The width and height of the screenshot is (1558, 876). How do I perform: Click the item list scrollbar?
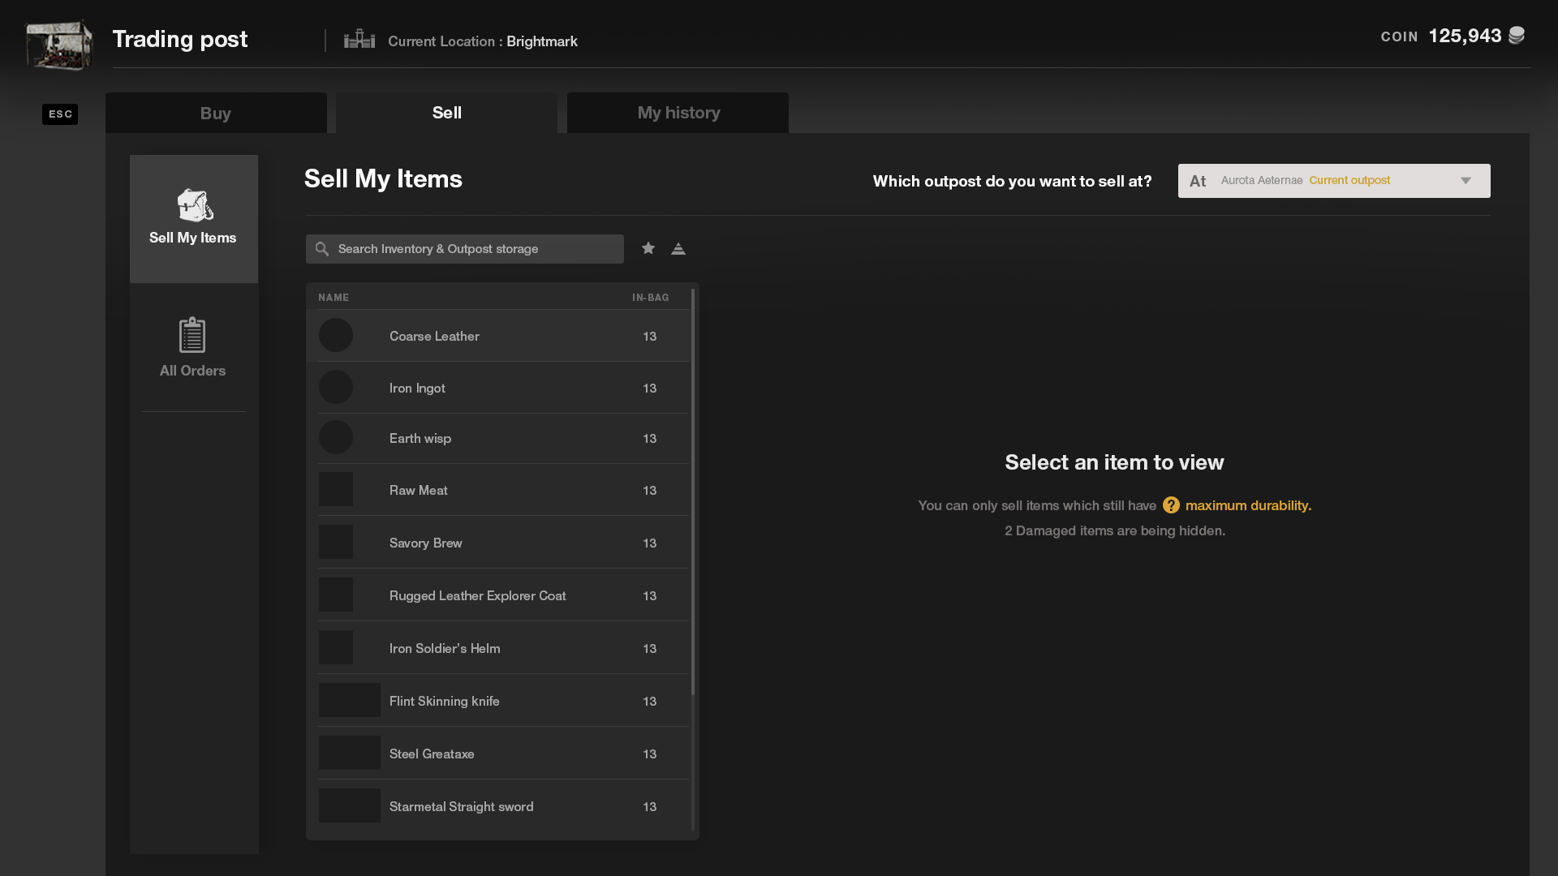tap(693, 492)
